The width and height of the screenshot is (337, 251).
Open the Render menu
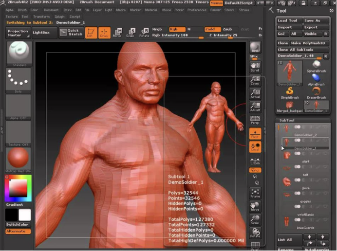(215, 10)
